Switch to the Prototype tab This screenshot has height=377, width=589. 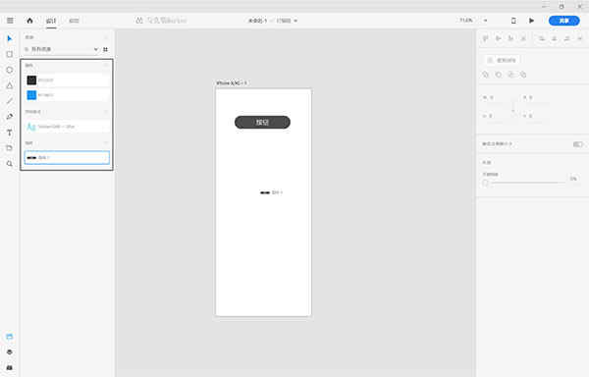74,21
